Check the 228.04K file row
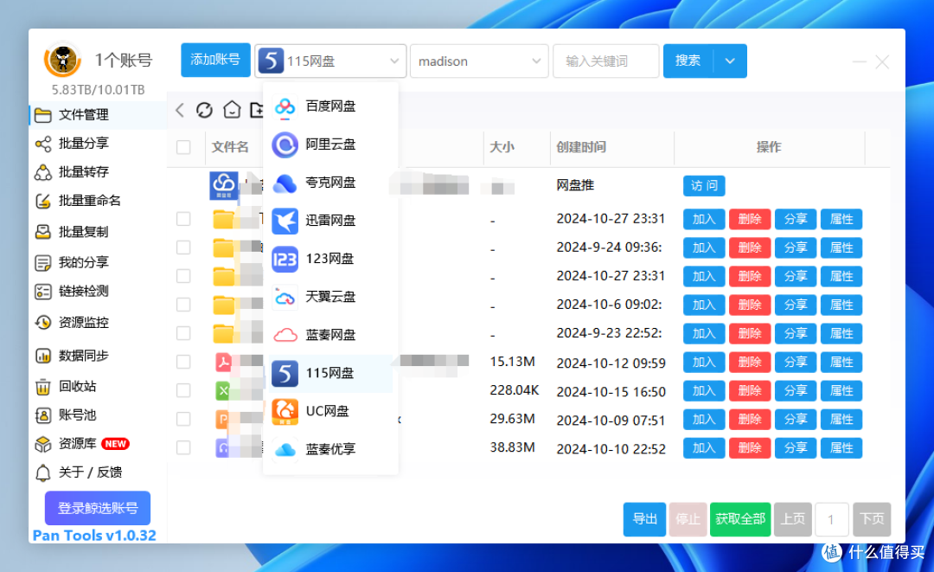This screenshot has width=934, height=572. [183, 390]
